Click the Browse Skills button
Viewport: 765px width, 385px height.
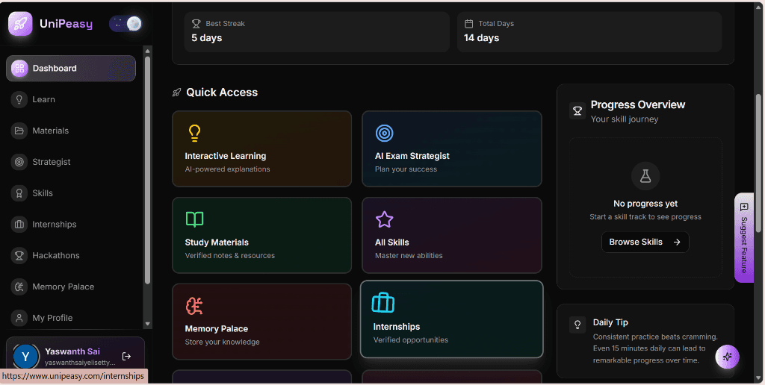(x=645, y=242)
